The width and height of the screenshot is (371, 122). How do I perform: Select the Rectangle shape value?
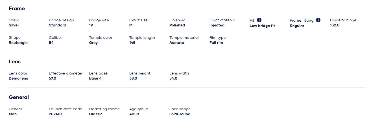18,43
